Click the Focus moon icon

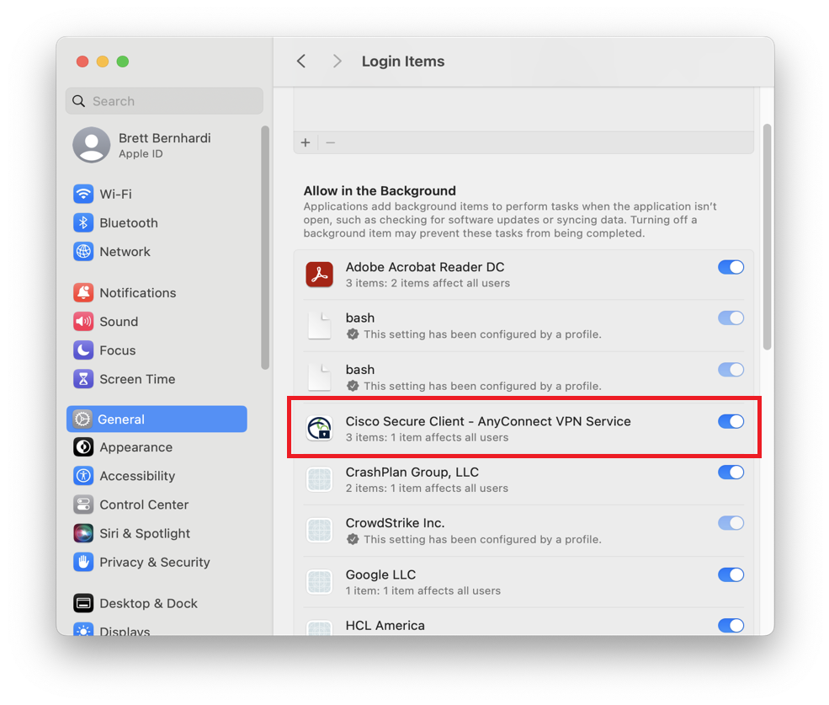[83, 350]
